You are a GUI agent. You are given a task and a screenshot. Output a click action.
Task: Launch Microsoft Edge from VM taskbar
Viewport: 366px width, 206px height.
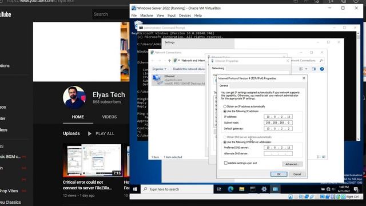230,189
